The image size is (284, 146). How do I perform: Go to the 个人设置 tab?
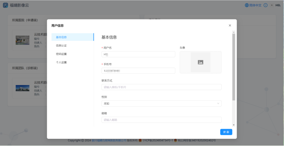coord(62,62)
